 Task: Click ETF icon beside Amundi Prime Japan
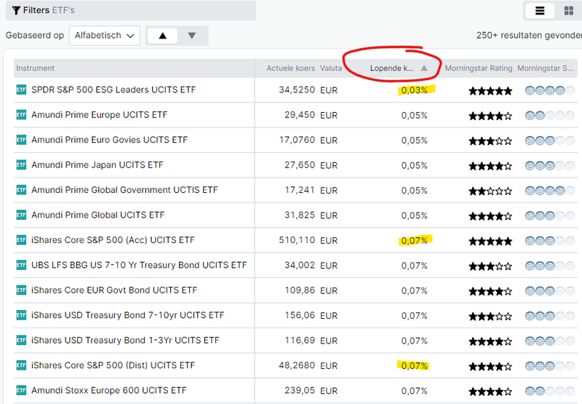[x=21, y=165]
